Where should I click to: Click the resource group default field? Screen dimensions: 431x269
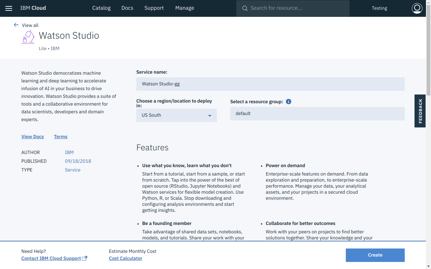[318, 114]
